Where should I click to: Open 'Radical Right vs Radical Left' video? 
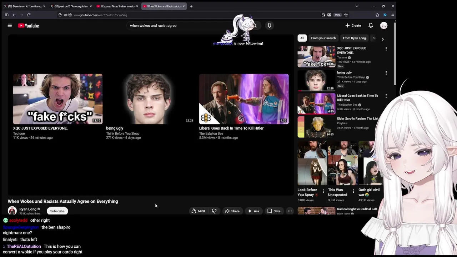click(x=357, y=209)
